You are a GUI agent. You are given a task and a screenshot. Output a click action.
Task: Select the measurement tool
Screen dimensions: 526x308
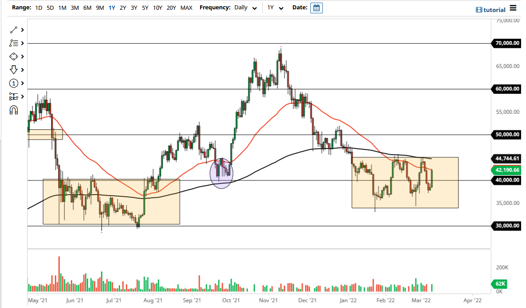pyautogui.click(x=13, y=96)
